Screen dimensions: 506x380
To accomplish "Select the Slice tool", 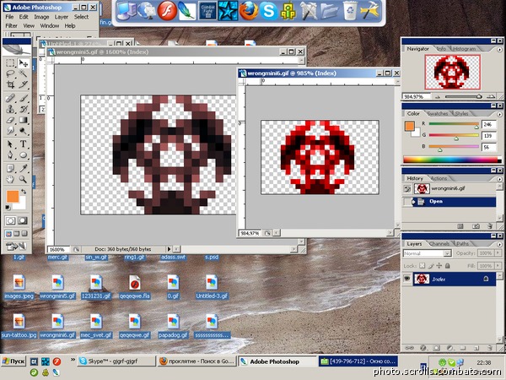I will pyautogui.click(x=23, y=84).
